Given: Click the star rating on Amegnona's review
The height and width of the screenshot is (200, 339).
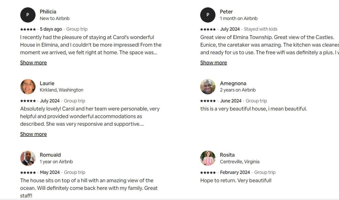Looking at the screenshot, I should point(208,101).
